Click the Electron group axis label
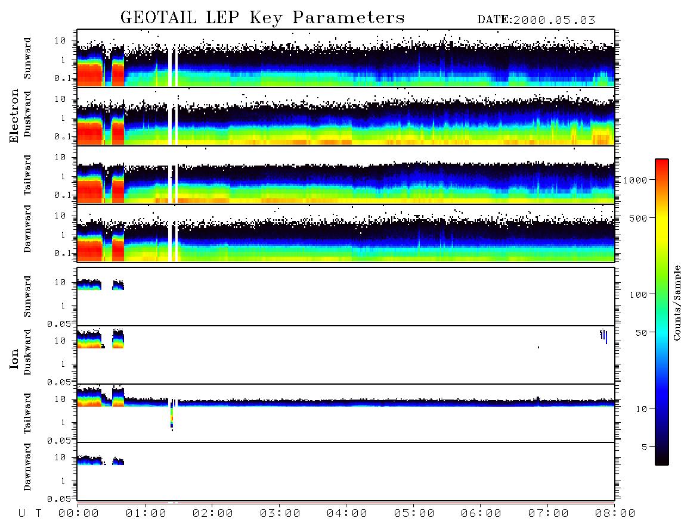The width and height of the screenshot is (681, 524). pos(14,116)
